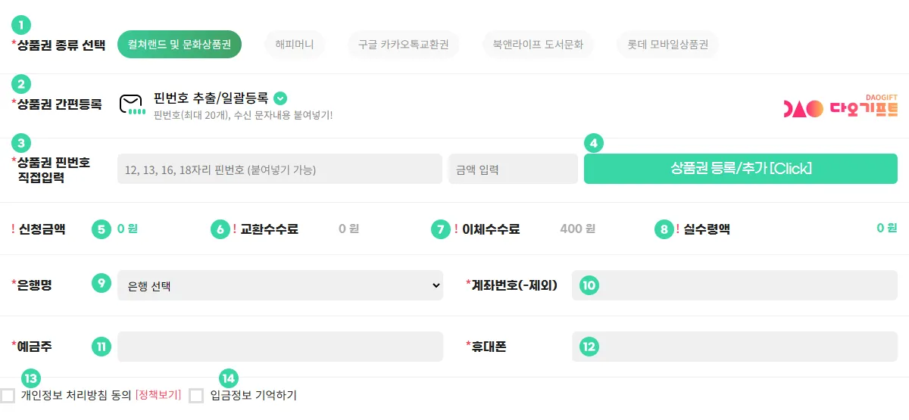Open the 은행 선택 dropdown
Screen dimensions: 909x420
pos(280,285)
